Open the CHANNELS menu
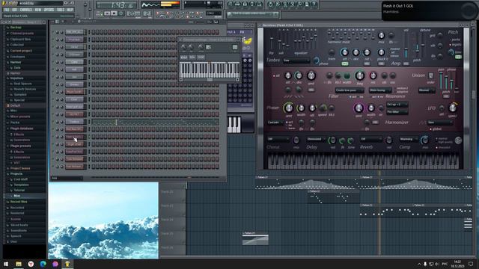The image size is (479, 269). click(x=26, y=10)
